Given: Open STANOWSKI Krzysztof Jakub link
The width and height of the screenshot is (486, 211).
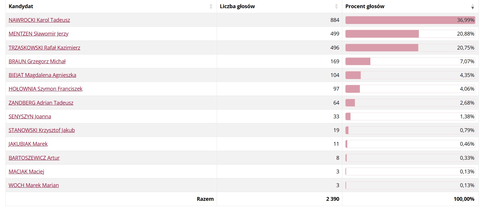Looking at the screenshot, I should click(x=42, y=130).
